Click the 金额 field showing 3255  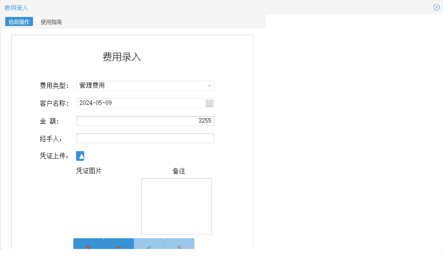pyautogui.click(x=145, y=121)
